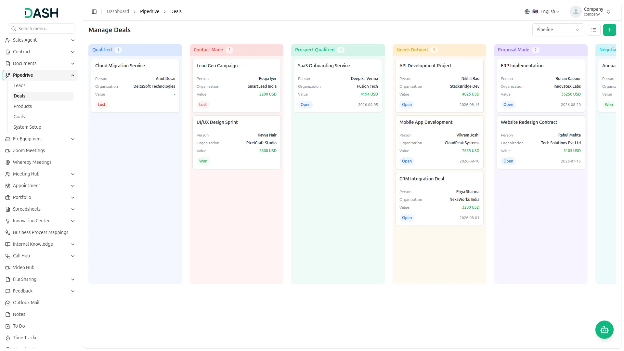Collapse the Pipedrive menu chevron
Image resolution: width=624 pixels, height=351 pixels.
[x=73, y=75]
